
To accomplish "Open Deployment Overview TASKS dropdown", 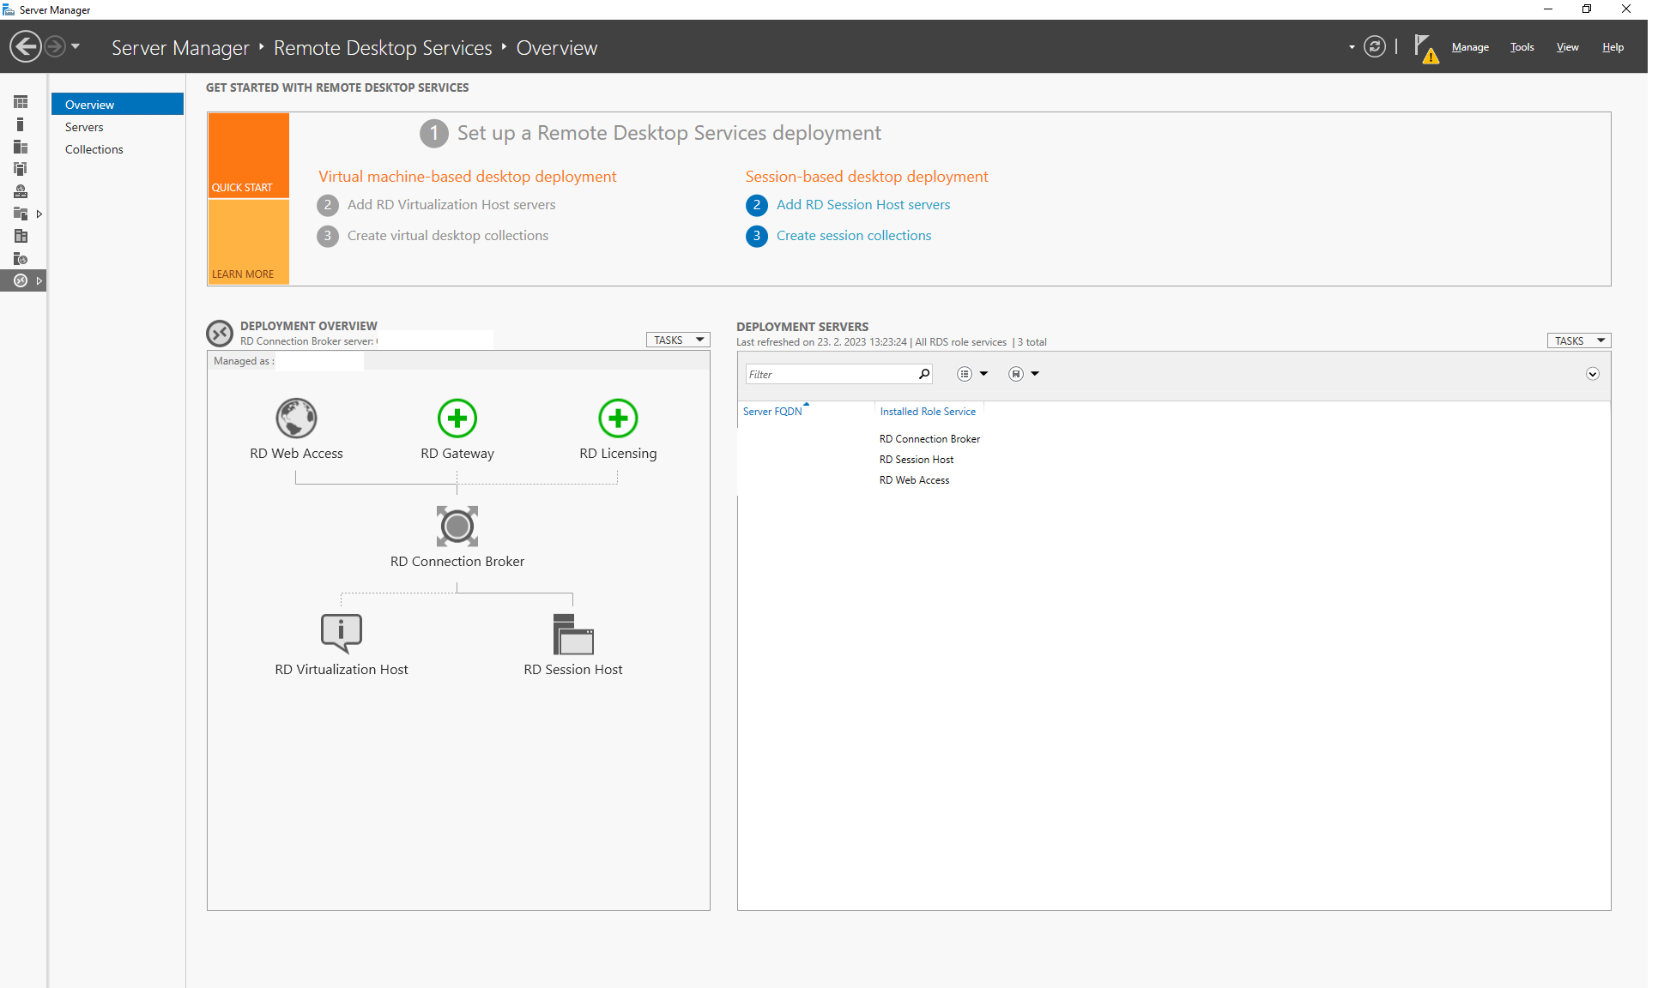I will point(677,340).
